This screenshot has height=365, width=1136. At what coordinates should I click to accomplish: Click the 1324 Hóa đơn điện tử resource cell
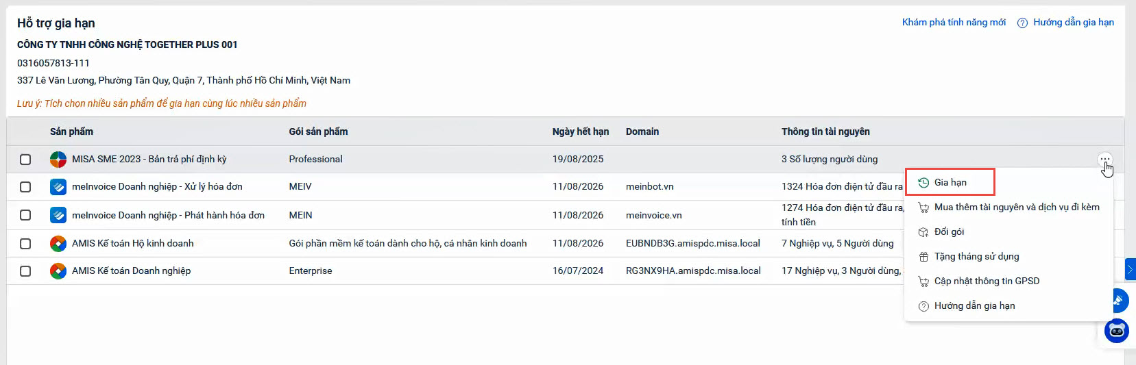(842, 186)
